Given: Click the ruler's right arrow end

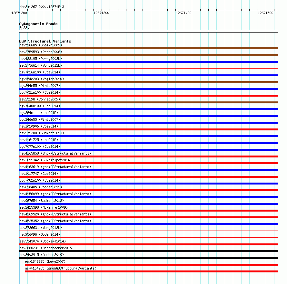Looking at the screenshot, I should click(x=277, y=10).
